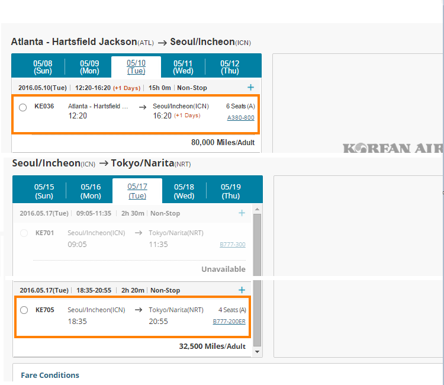Click the flight list scrollbar up arrow
The height and width of the screenshot is (385, 444).
[257, 209]
